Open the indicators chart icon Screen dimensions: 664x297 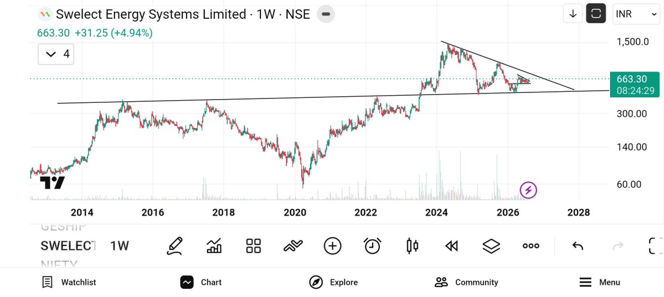pyautogui.click(x=214, y=246)
